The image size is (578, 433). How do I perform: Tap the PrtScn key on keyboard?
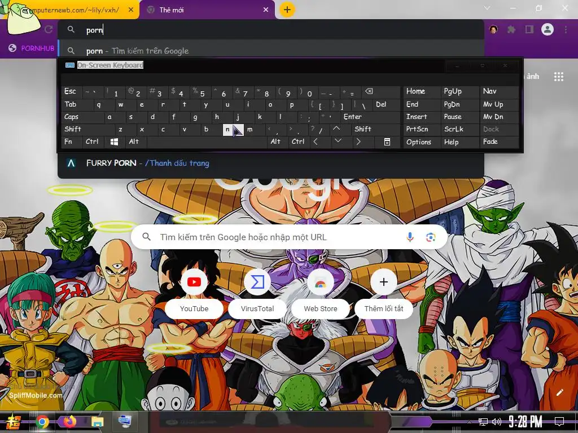[x=422, y=129]
